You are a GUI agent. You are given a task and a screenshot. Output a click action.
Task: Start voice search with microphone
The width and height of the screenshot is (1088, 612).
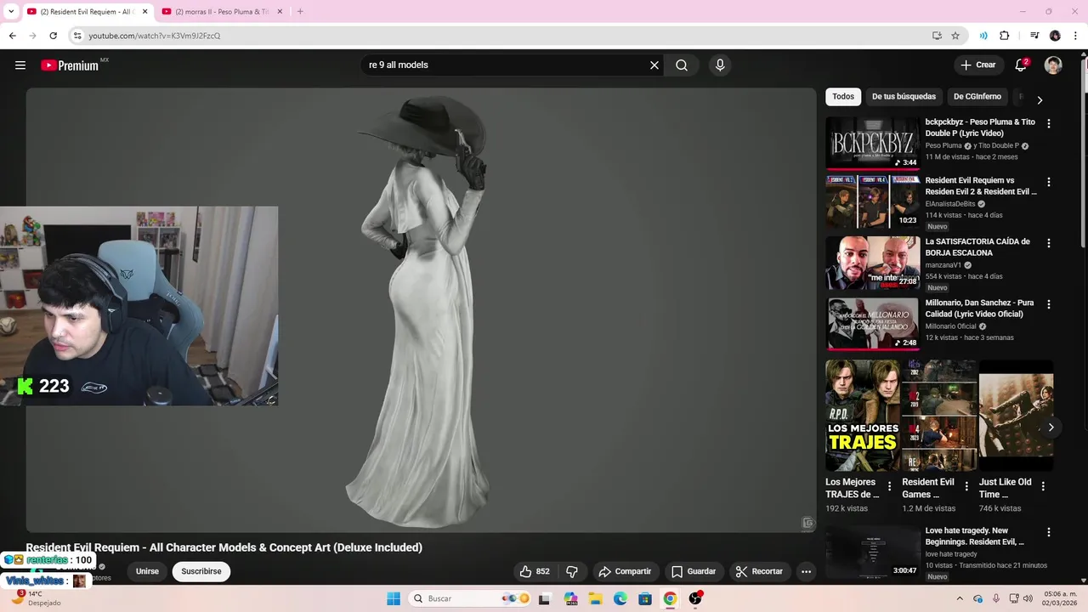pyautogui.click(x=720, y=65)
